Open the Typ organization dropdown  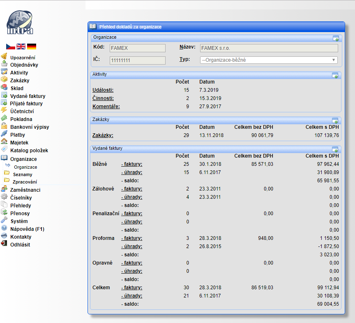click(x=269, y=60)
